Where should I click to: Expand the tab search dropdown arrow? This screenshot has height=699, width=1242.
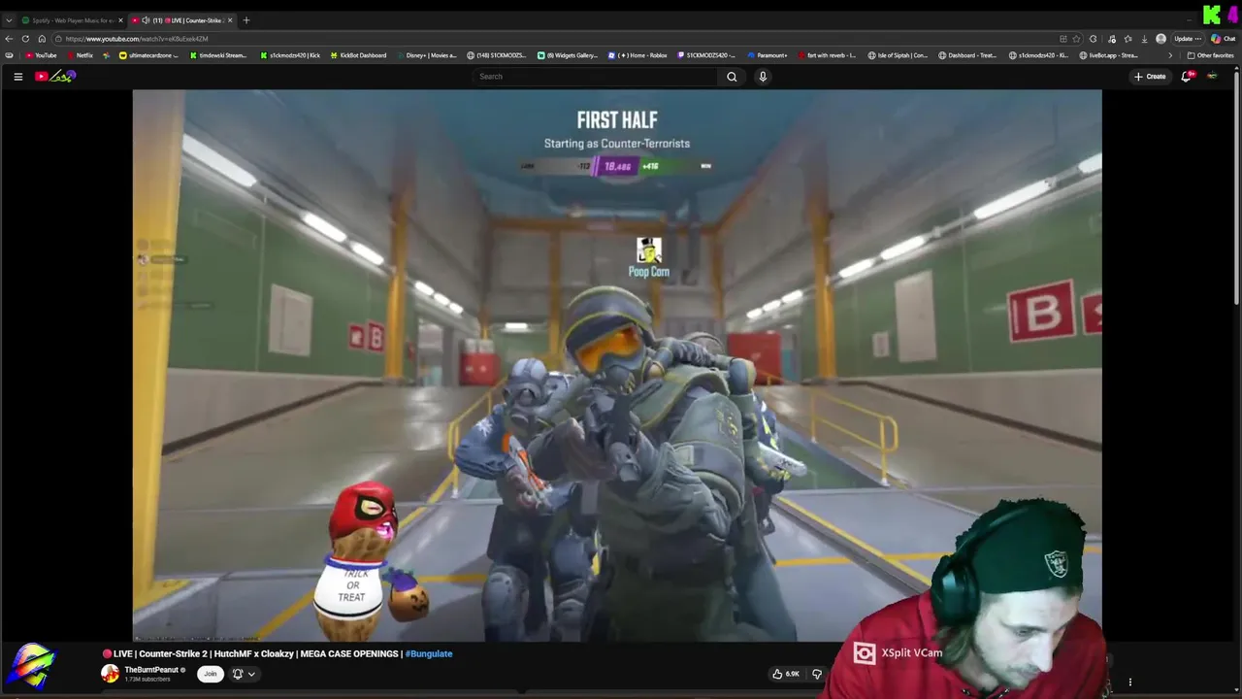click(9, 20)
